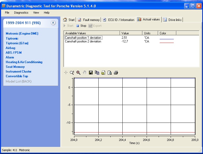Open the ABS / PSM module
The image size is (203, 154).
[14, 53]
